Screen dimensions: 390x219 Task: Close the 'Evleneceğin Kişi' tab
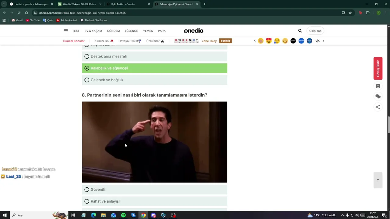pos(197,4)
